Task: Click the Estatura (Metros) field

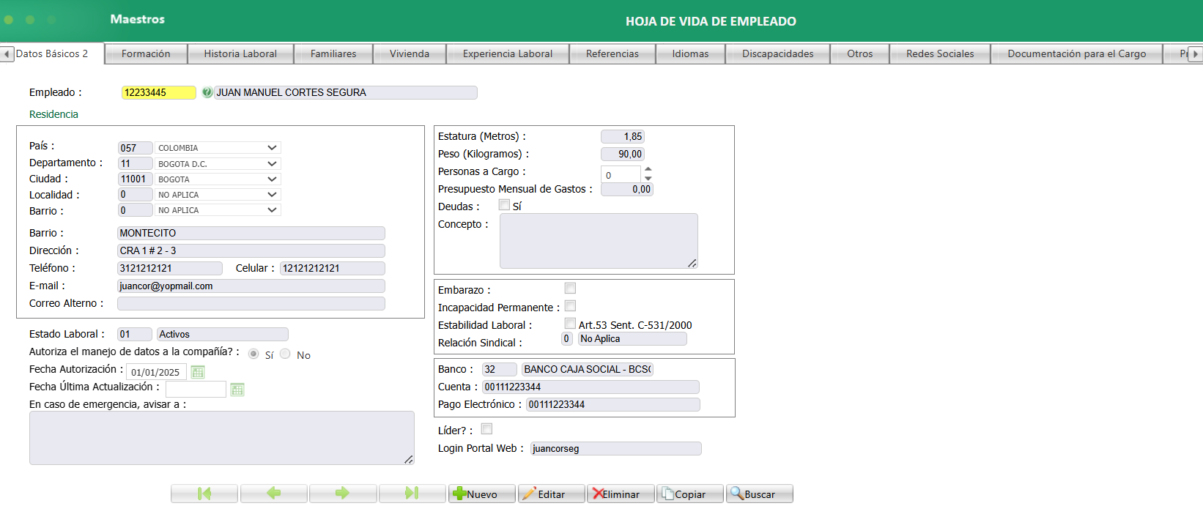Action: click(x=623, y=136)
